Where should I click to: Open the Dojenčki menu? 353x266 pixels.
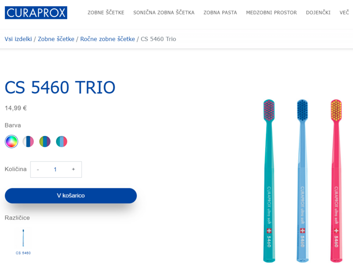click(x=318, y=13)
